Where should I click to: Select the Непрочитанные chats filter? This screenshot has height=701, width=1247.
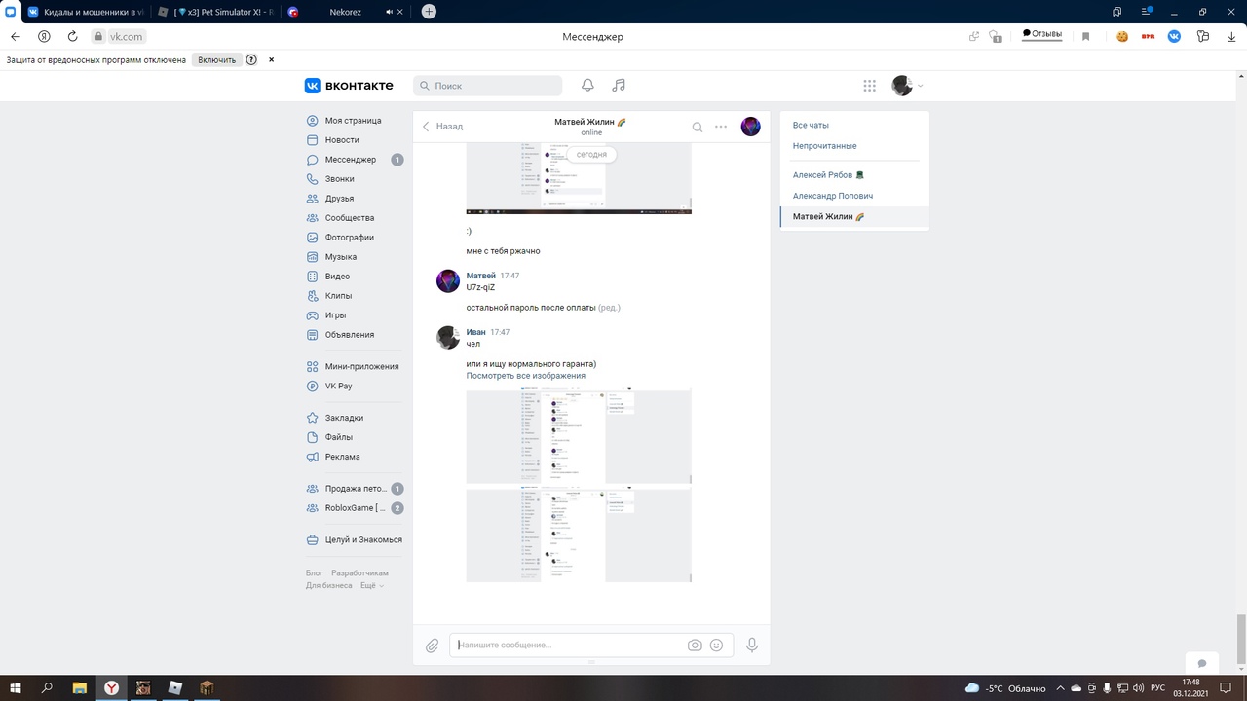point(824,146)
